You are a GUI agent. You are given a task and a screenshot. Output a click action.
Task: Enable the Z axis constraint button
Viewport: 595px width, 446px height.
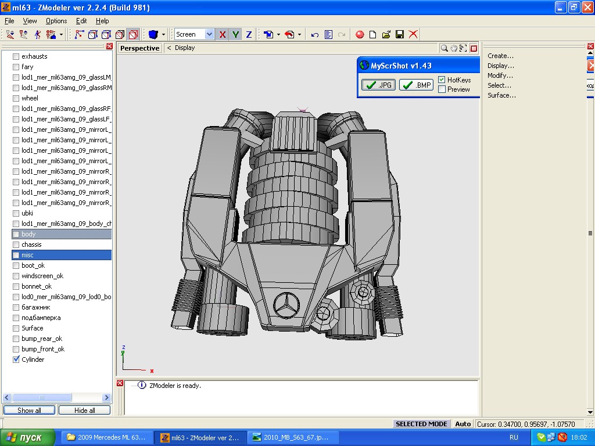pyautogui.click(x=249, y=34)
